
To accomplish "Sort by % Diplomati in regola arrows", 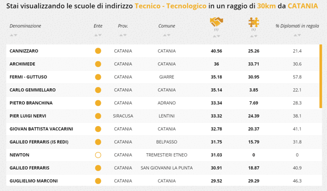I will tap(297, 35).
